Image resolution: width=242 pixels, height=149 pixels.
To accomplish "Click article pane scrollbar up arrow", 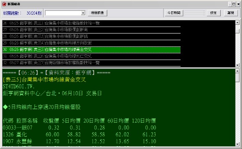I will tap(237, 71).
